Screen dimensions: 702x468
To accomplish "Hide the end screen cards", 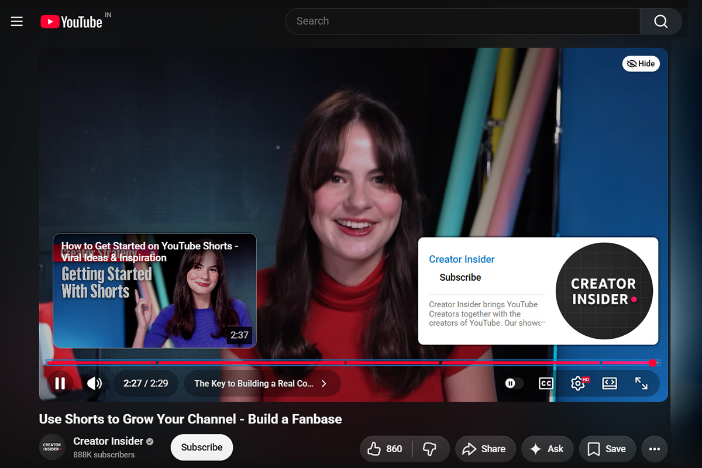I will [641, 64].
